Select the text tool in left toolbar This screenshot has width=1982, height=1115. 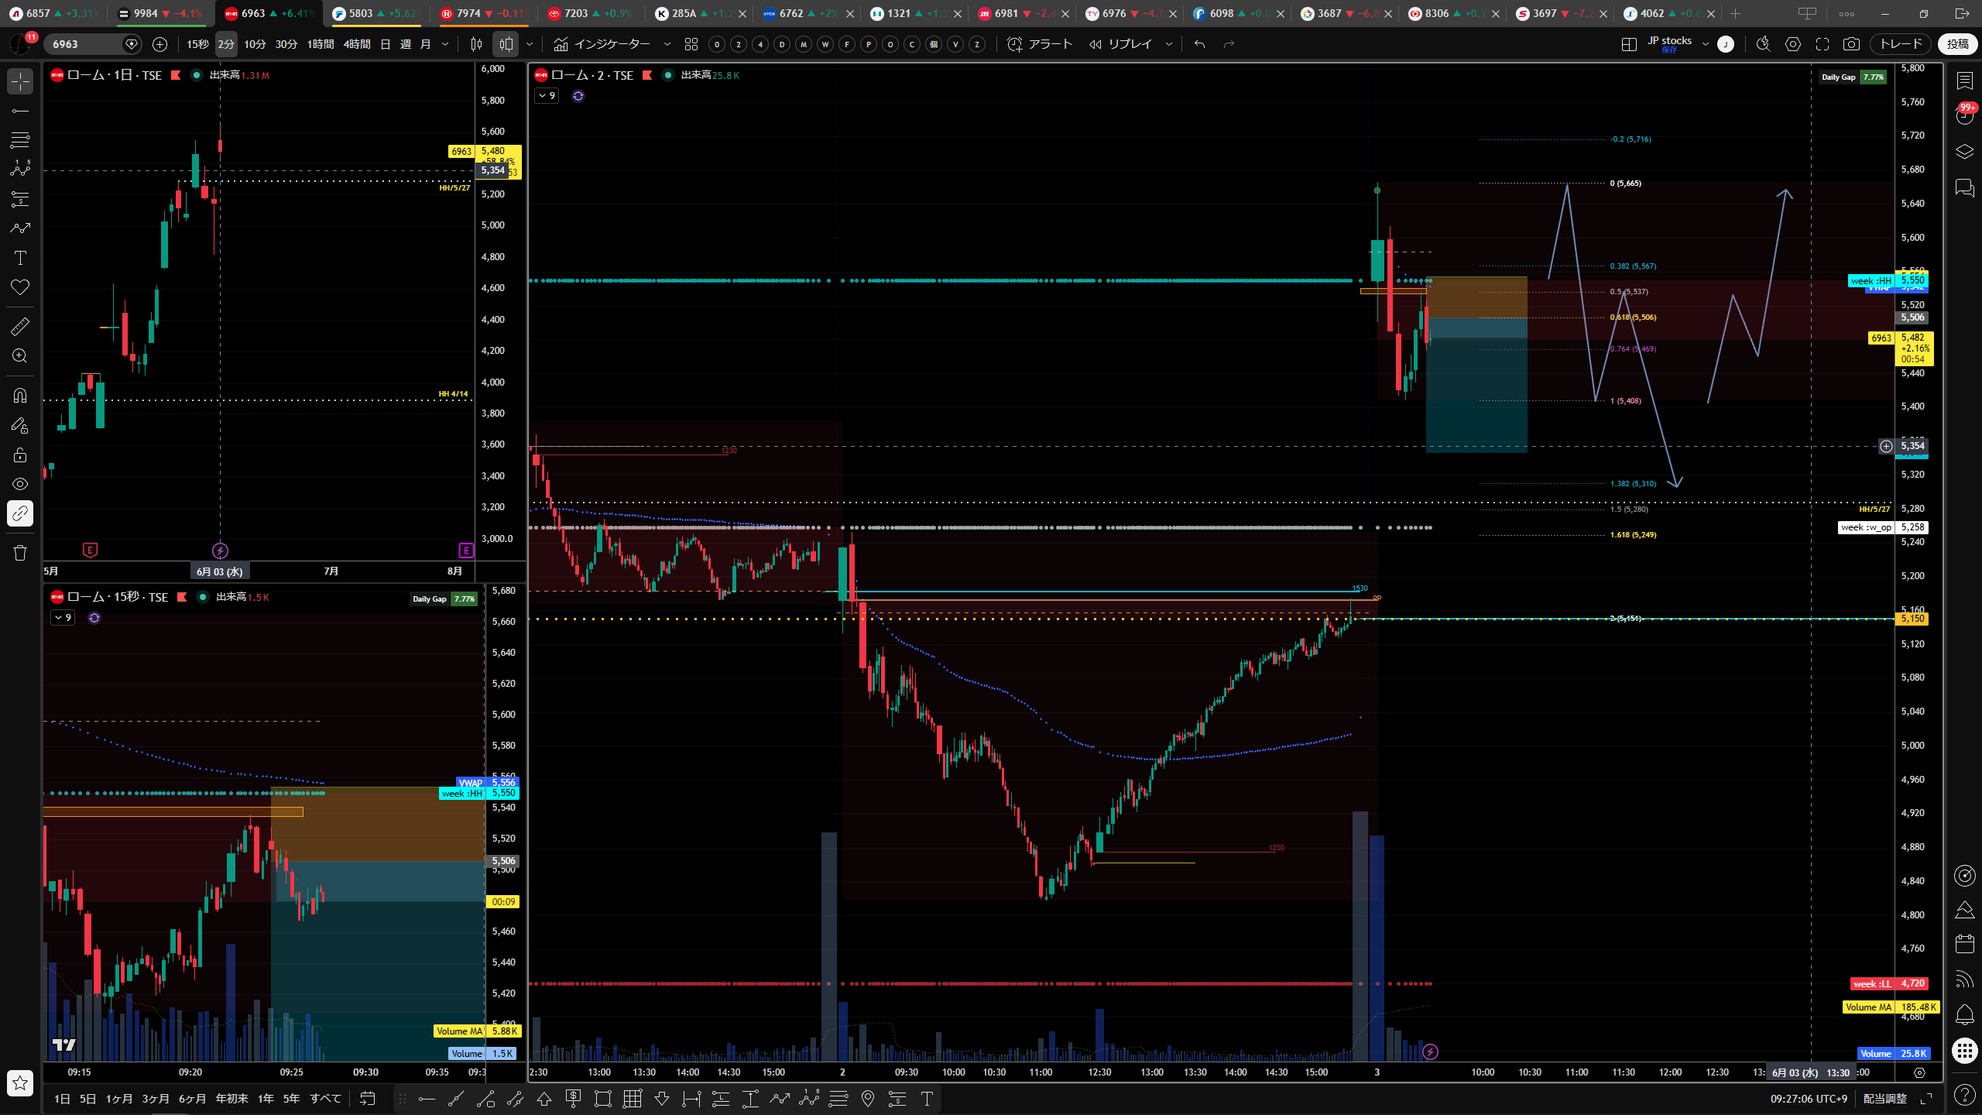20,258
